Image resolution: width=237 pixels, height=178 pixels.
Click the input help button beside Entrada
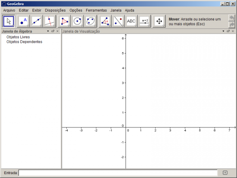click(x=225, y=173)
